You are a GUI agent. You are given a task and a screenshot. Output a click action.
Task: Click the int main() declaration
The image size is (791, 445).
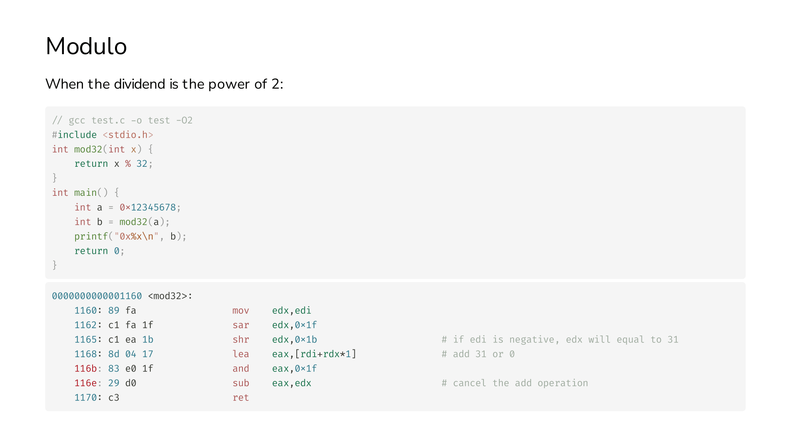coord(86,193)
